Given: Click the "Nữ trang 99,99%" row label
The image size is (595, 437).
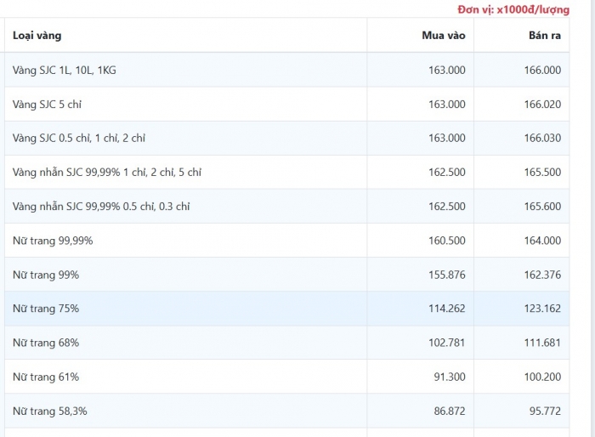Looking at the screenshot, I should pyautogui.click(x=53, y=241).
